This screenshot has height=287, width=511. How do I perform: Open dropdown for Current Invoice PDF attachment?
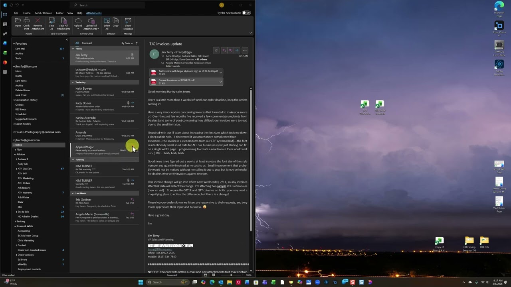click(x=220, y=82)
